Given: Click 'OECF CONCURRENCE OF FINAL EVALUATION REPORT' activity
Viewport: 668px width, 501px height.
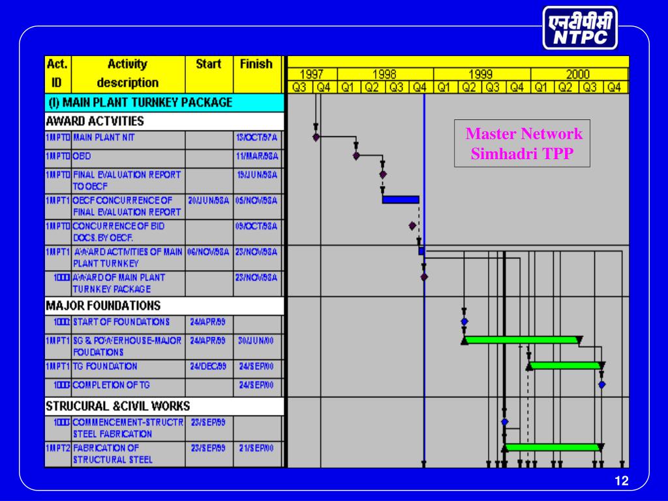Looking at the screenshot, I should click(x=127, y=206).
